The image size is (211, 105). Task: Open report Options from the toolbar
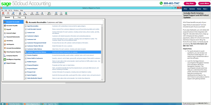click(32, 14)
